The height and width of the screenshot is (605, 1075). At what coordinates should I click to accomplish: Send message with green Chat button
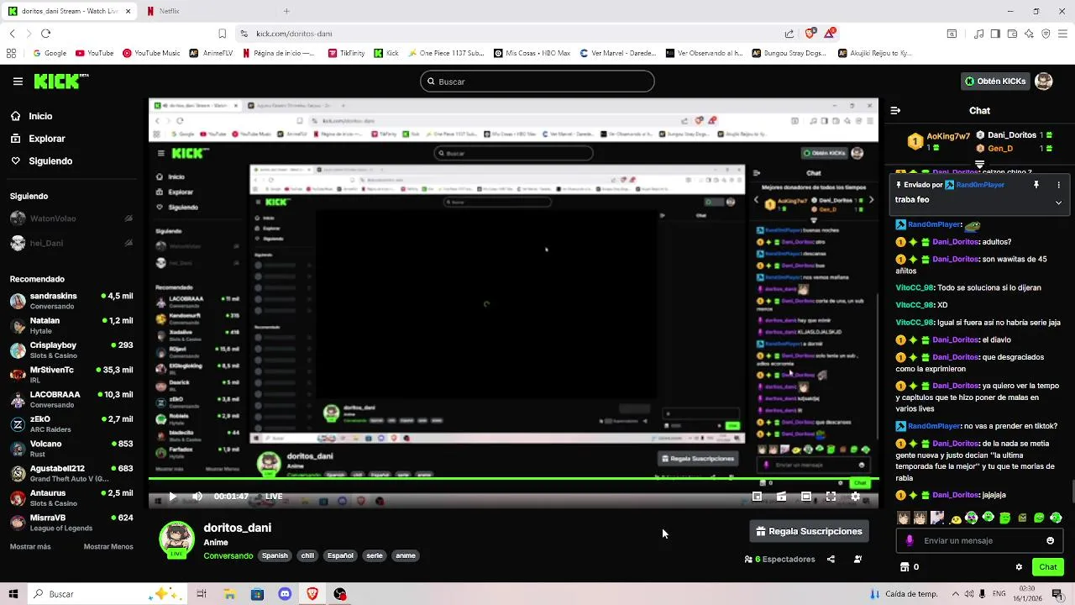coord(1048,567)
